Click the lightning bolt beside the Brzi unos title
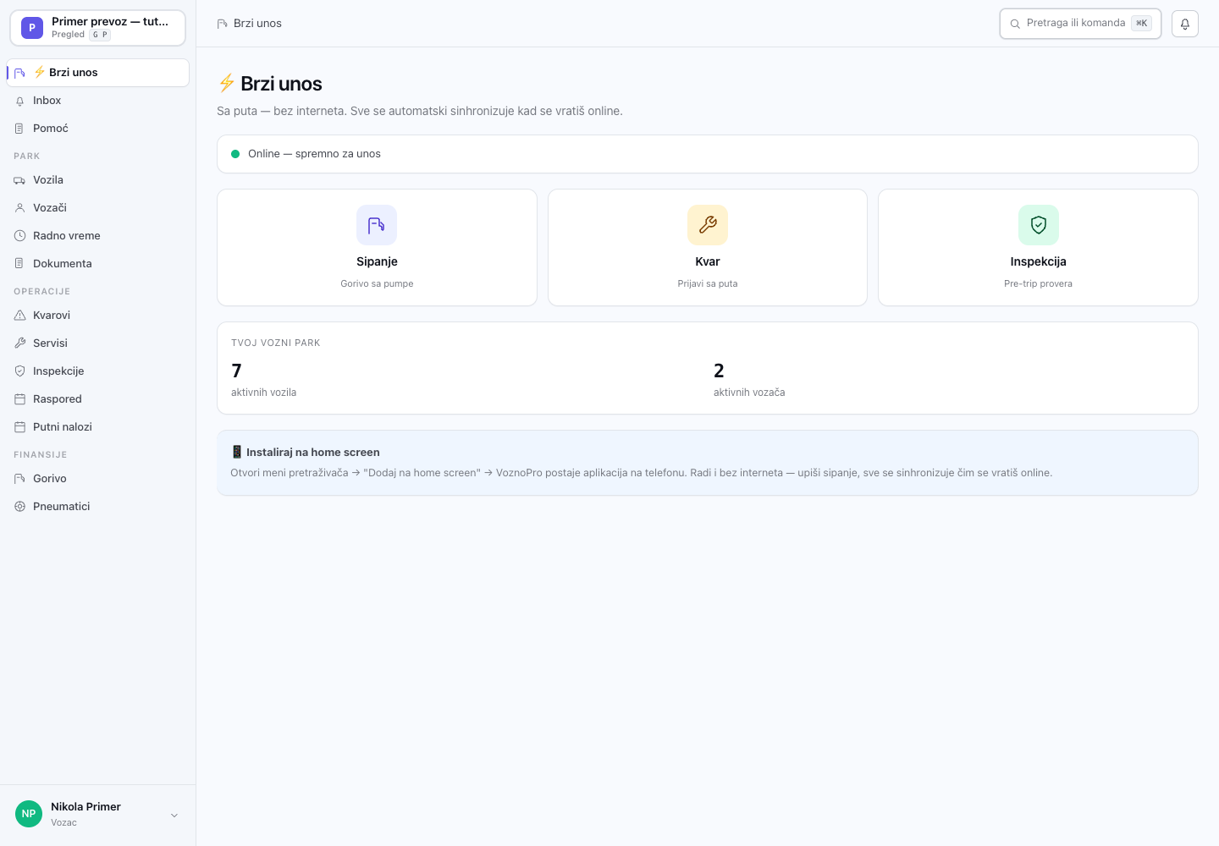 226,83
